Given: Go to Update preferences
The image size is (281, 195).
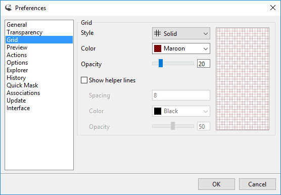Looking at the screenshot, I should [x=39, y=101].
